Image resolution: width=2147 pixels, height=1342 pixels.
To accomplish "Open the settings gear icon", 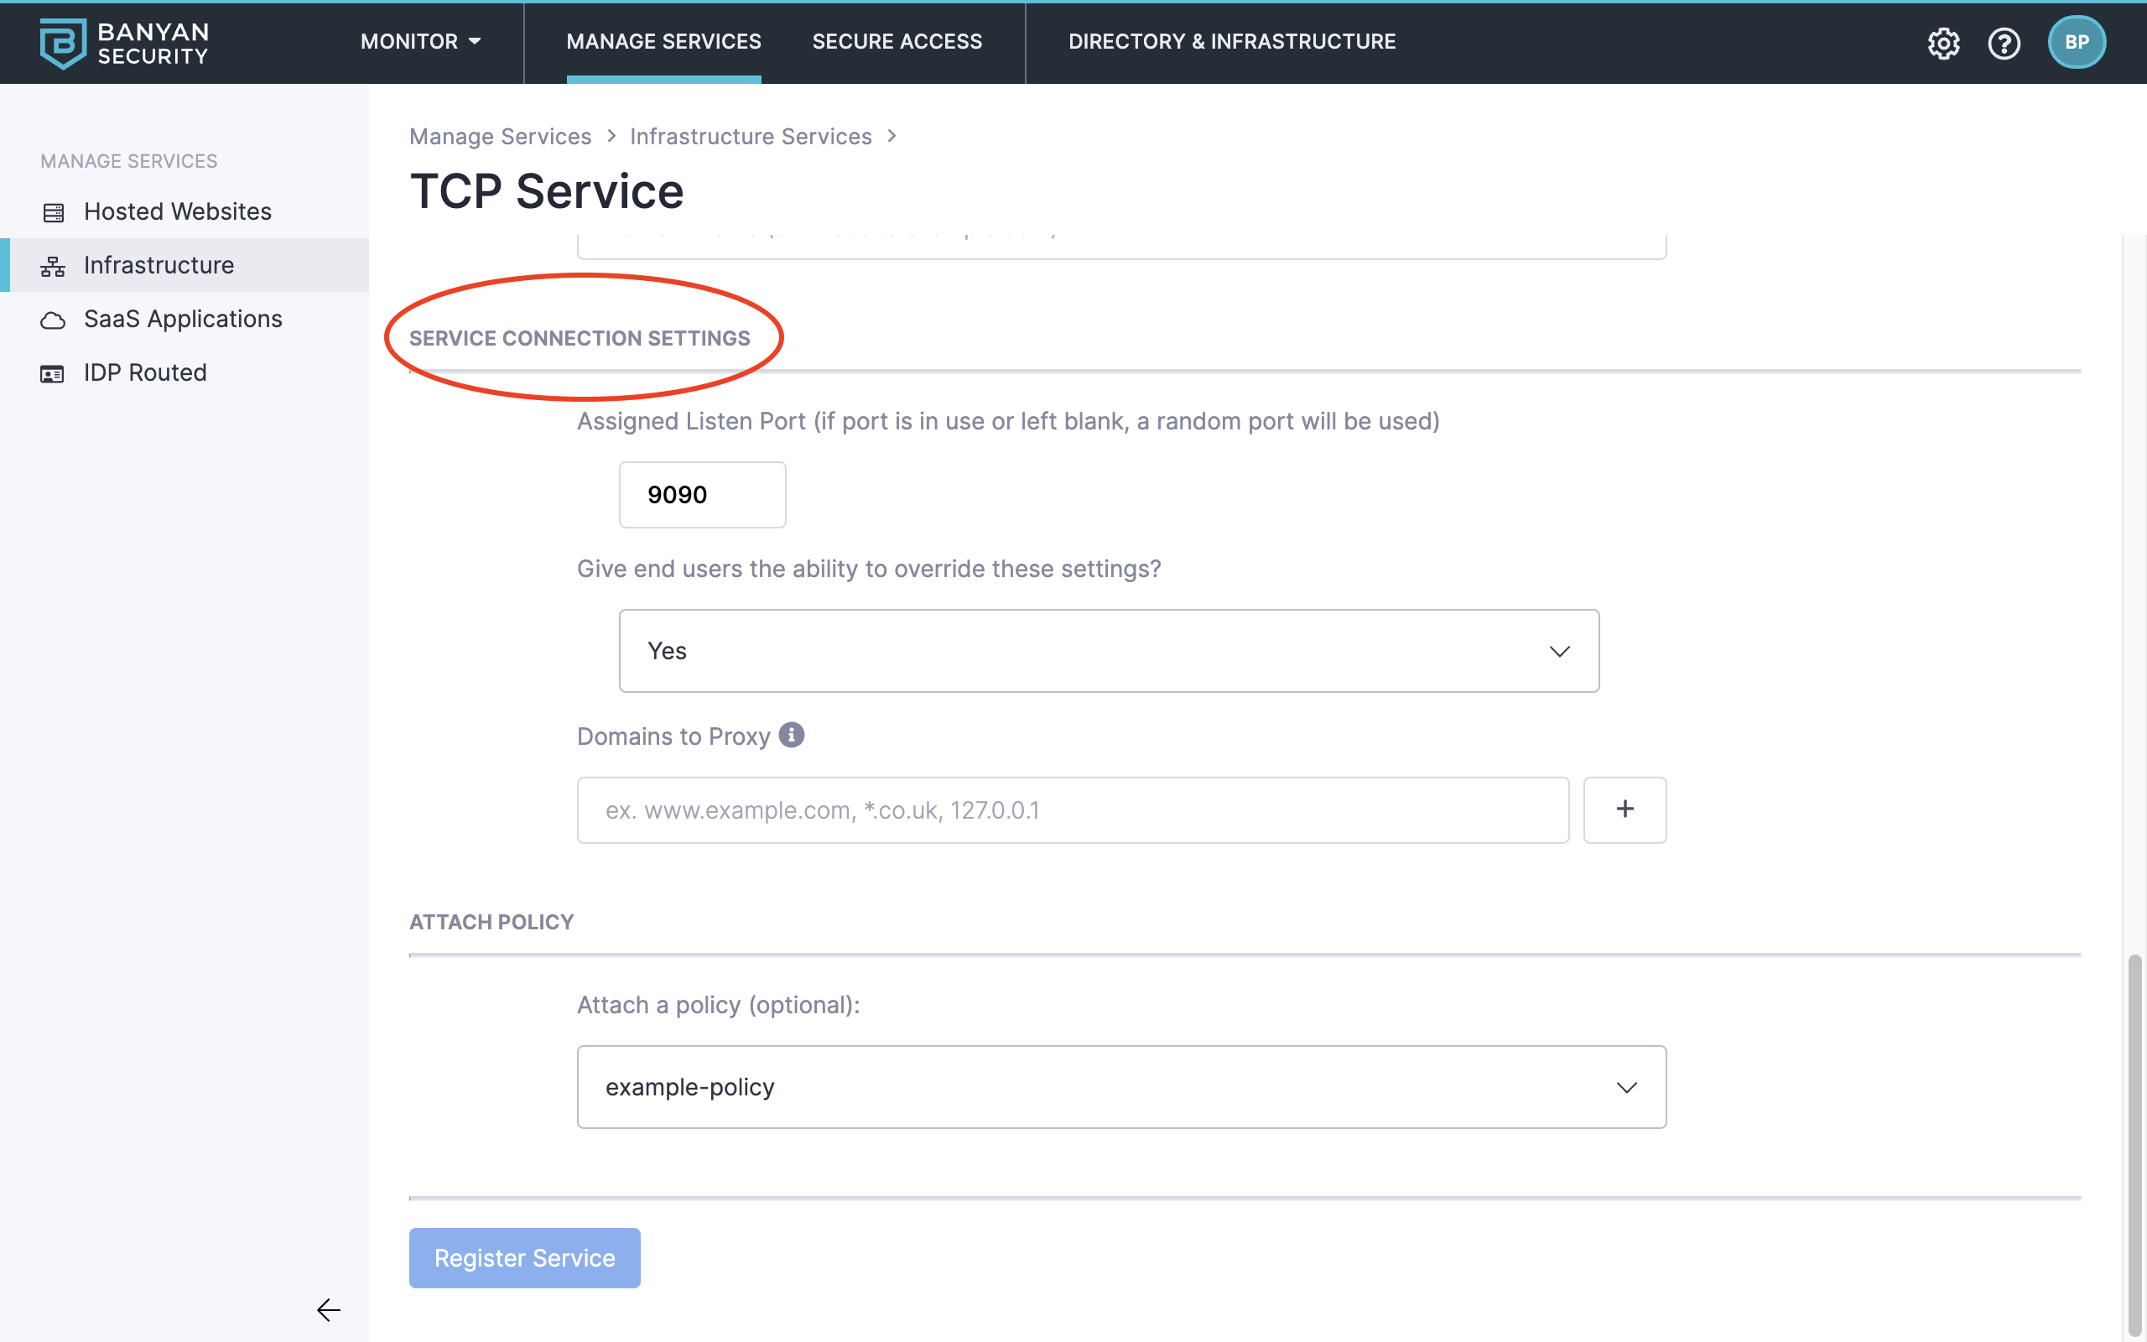I will click(1943, 43).
